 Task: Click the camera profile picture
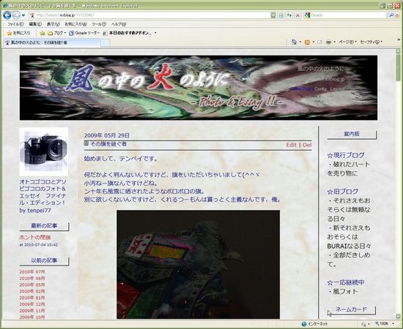[x=44, y=151]
